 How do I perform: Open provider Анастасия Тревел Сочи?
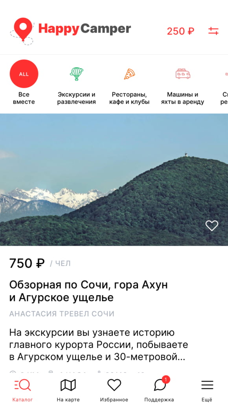click(x=62, y=314)
